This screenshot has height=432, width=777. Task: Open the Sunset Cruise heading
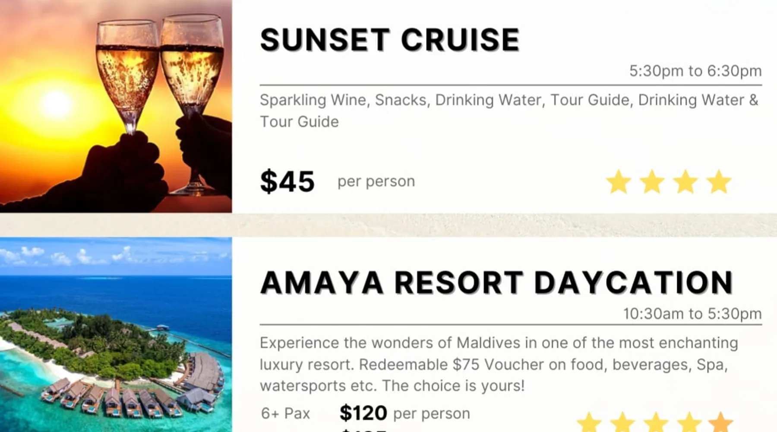pyautogui.click(x=390, y=40)
